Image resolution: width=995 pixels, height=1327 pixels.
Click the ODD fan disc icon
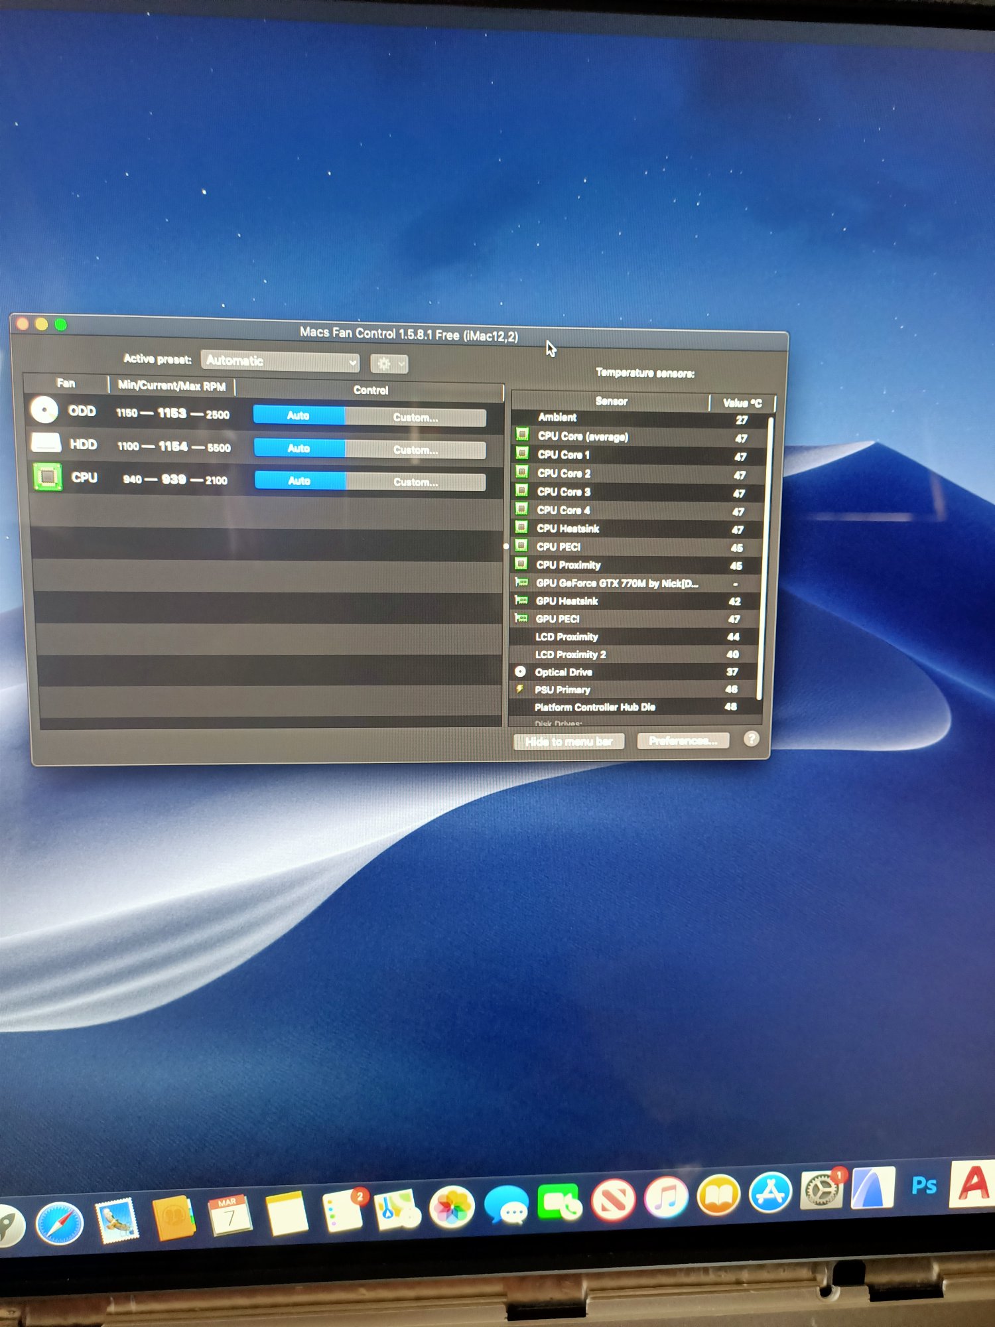[x=44, y=410]
